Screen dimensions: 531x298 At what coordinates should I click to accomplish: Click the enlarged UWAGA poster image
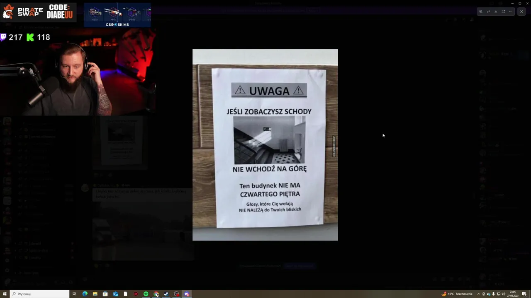[265, 145]
